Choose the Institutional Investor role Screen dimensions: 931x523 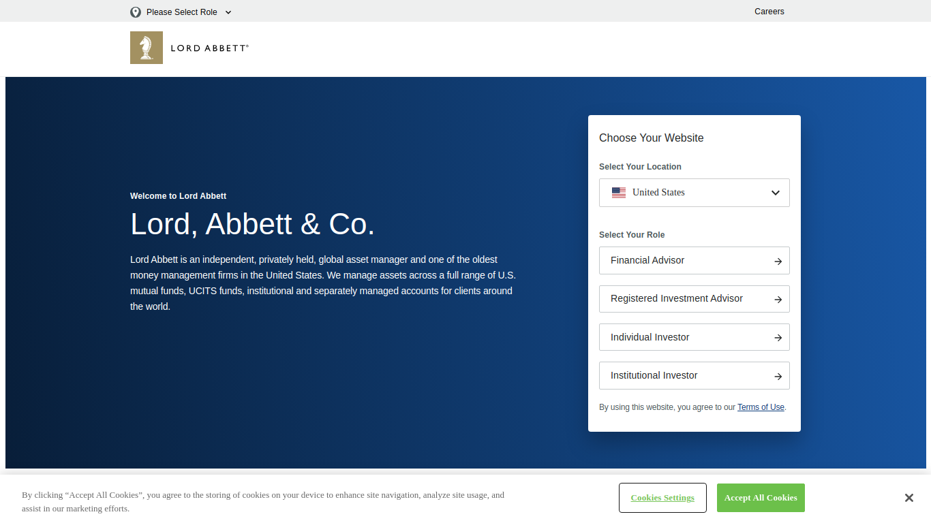point(695,376)
